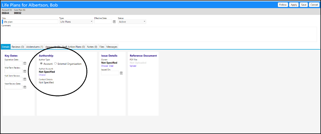321x134 pixels.
Task: Open the Addendums (1) tab
Action: [35, 47]
